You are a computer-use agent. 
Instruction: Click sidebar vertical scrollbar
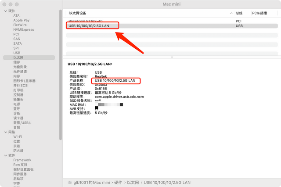point(61,75)
